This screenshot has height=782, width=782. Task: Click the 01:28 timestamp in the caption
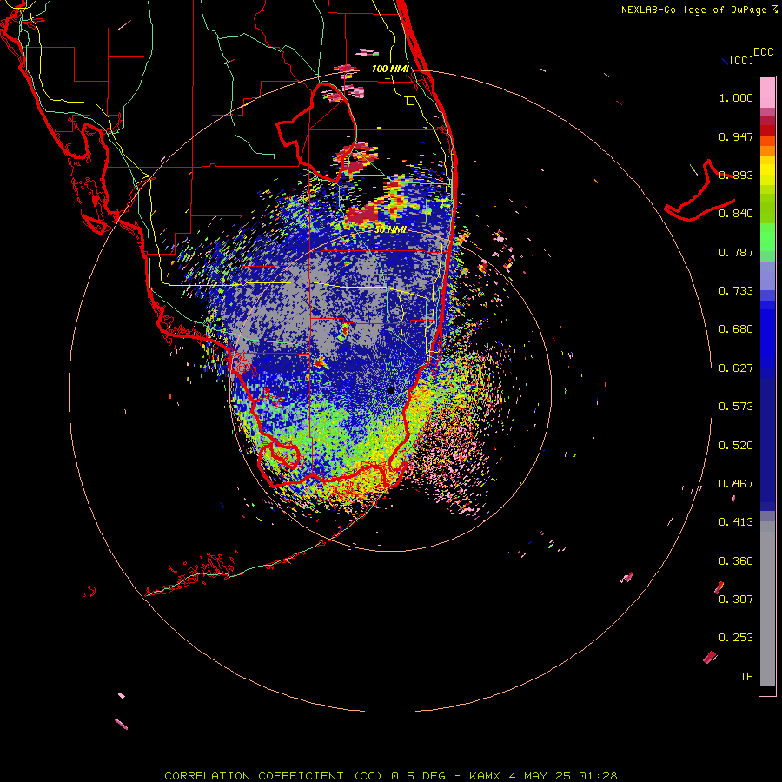598,776
